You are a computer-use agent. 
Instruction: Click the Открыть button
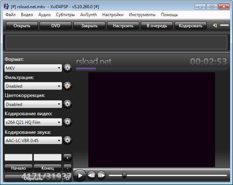22,25
